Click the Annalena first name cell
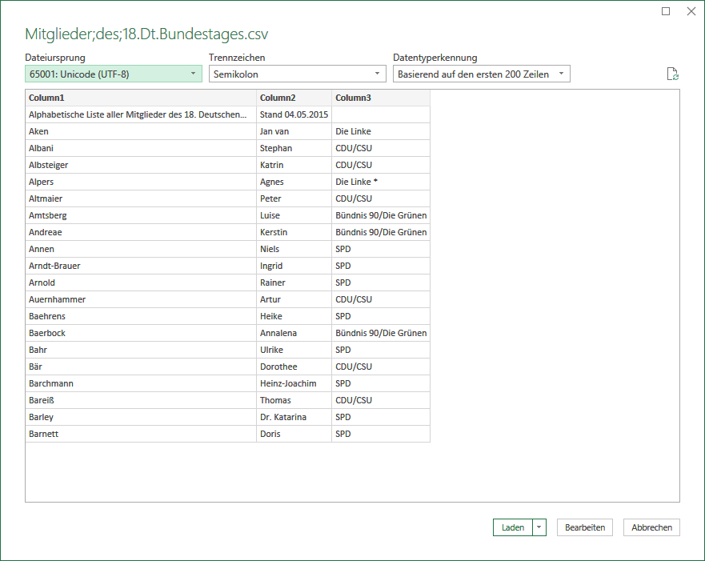705x561 pixels. [x=294, y=333]
